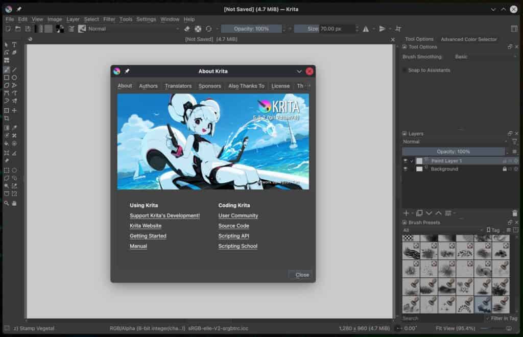
Task: Hide the Background layer eye icon
Action: pyautogui.click(x=406, y=169)
